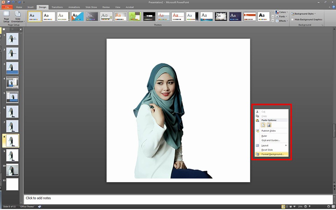Screen dimensions: 336x210
Task: Switch to Reading View in status bar
Action: (x=291, y=206)
